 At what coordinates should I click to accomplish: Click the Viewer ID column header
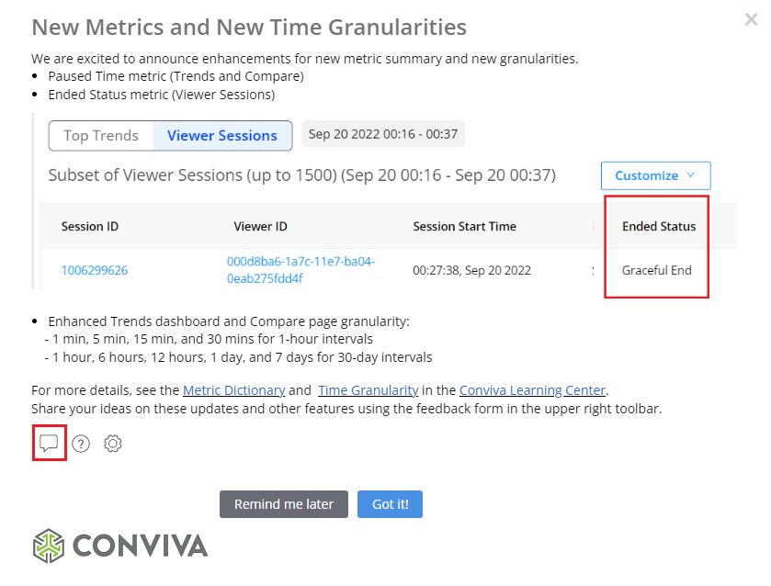261,226
